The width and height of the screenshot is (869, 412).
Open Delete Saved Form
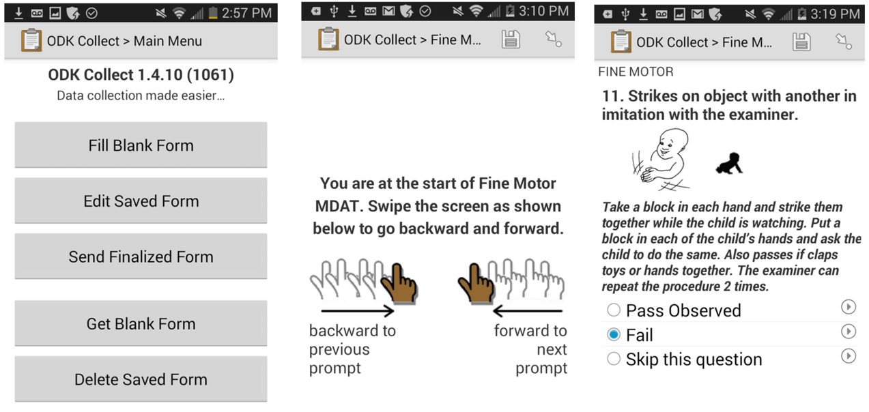[141, 379]
